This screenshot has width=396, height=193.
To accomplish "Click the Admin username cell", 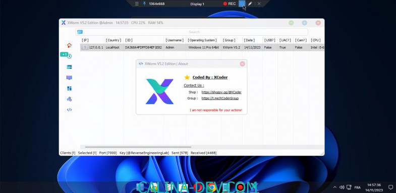I will coord(169,47).
